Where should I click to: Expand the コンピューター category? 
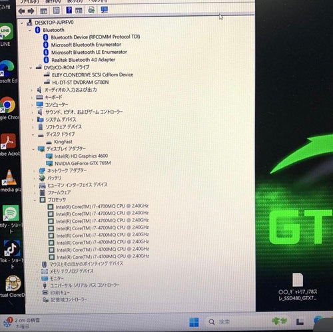(32, 105)
